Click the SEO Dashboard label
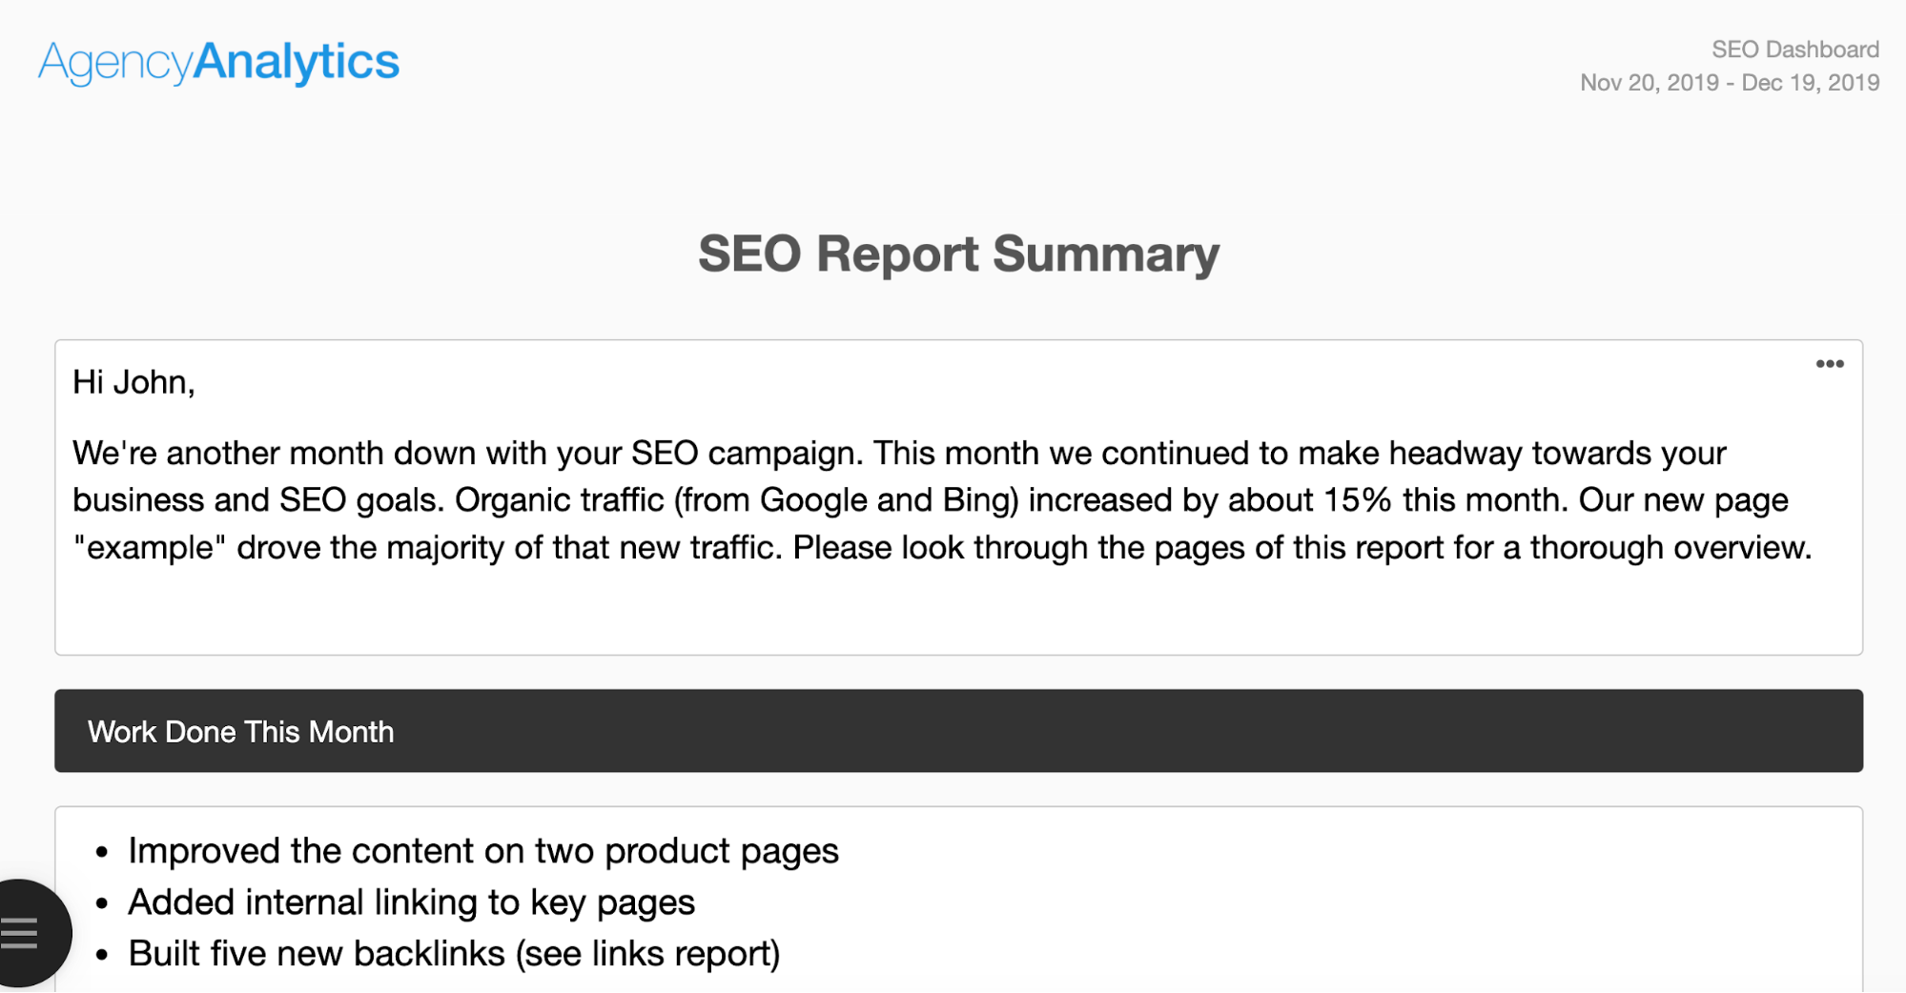Screen dimensions: 1906x993 (x=1794, y=50)
